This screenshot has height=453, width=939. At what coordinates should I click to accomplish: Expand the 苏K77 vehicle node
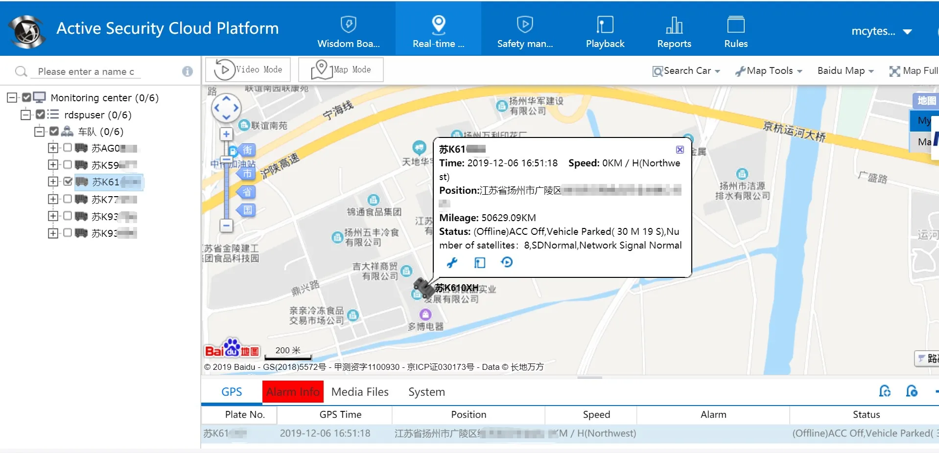[52, 199]
